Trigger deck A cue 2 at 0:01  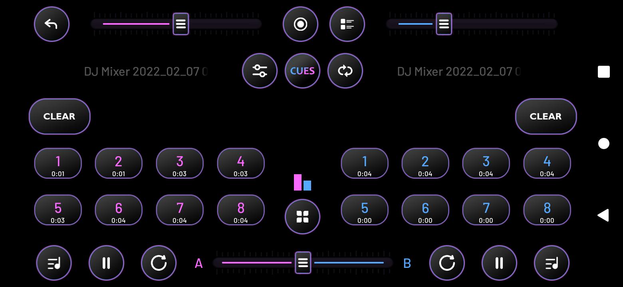click(119, 163)
